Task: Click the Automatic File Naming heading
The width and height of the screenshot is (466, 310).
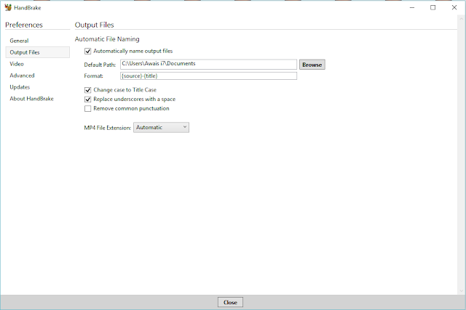Action: pyautogui.click(x=107, y=39)
